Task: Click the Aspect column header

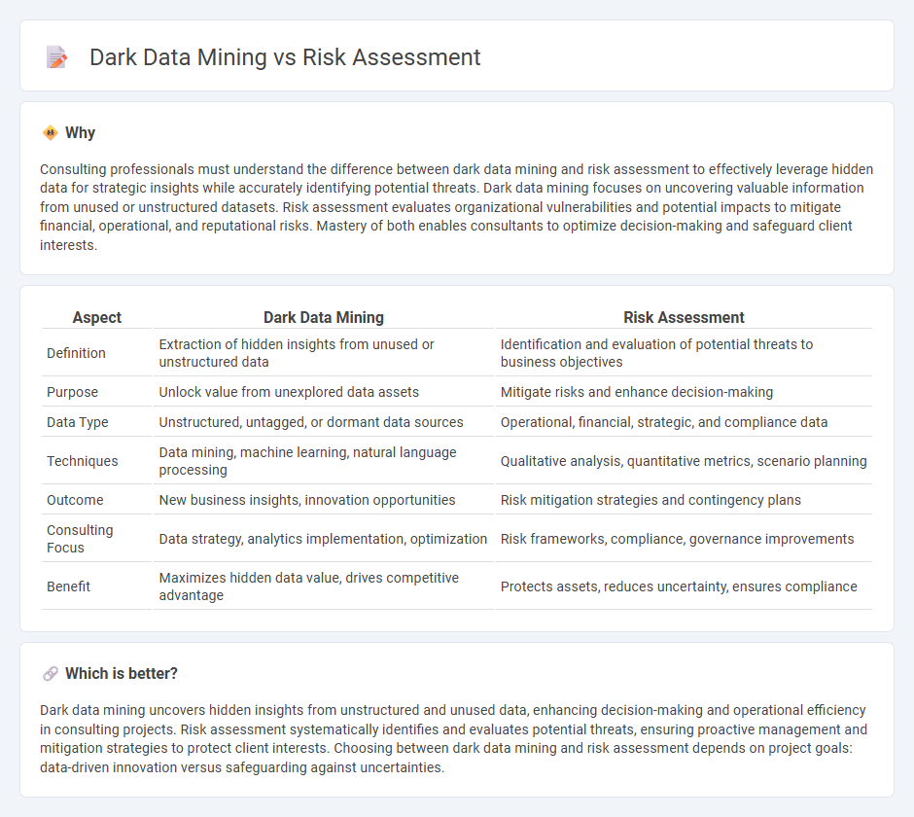Action: point(97,317)
